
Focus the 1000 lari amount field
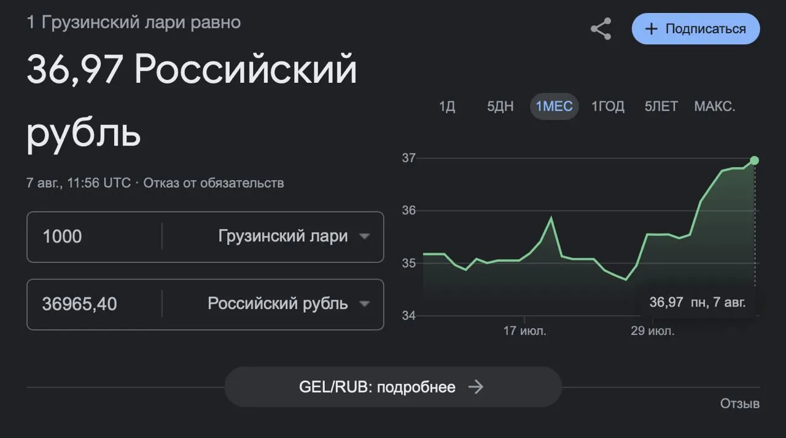click(95, 237)
